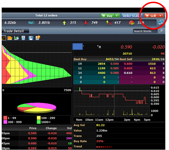Open the Order Status button

pyautogui.click(x=132, y=16)
